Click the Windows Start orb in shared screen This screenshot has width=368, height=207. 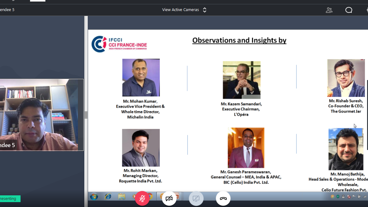tap(94, 196)
